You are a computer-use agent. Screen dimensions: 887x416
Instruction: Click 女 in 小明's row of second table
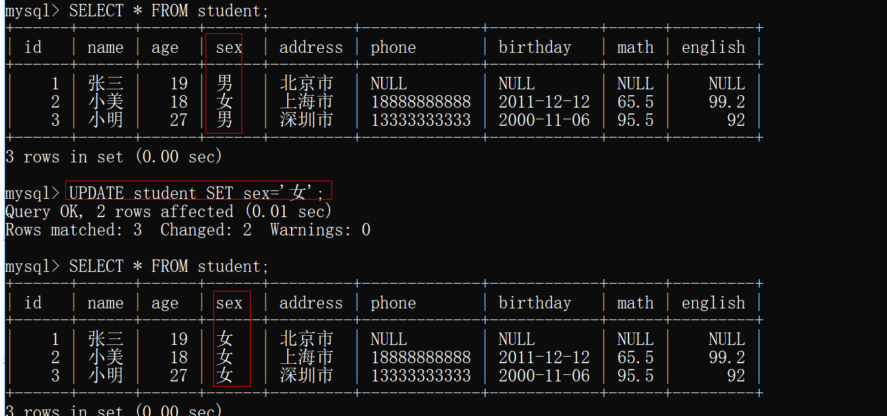pos(225,376)
